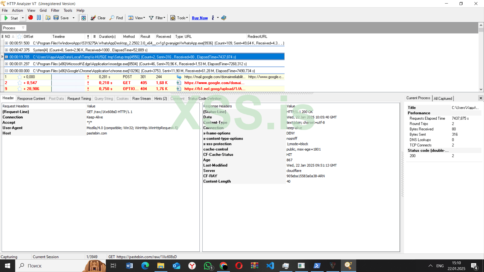Click the red Stop capture icon
Screen dimensions: 484x272
pyautogui.click(x=31, y=18)
